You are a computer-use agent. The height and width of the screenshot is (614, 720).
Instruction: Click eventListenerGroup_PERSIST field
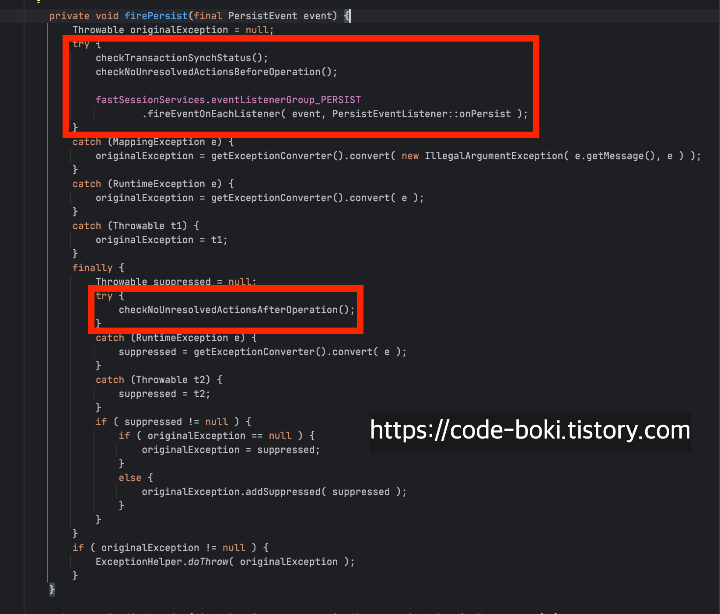[286, 100]
